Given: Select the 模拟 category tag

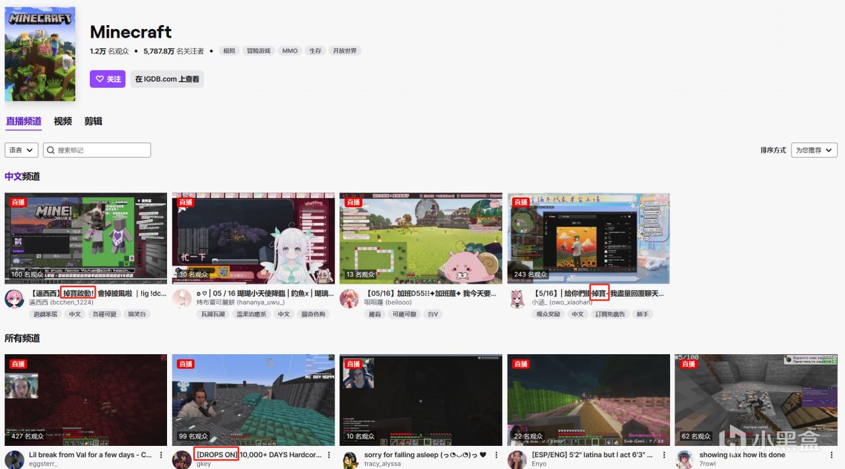Looking at the screenshot, I should [x=229, y=51].
